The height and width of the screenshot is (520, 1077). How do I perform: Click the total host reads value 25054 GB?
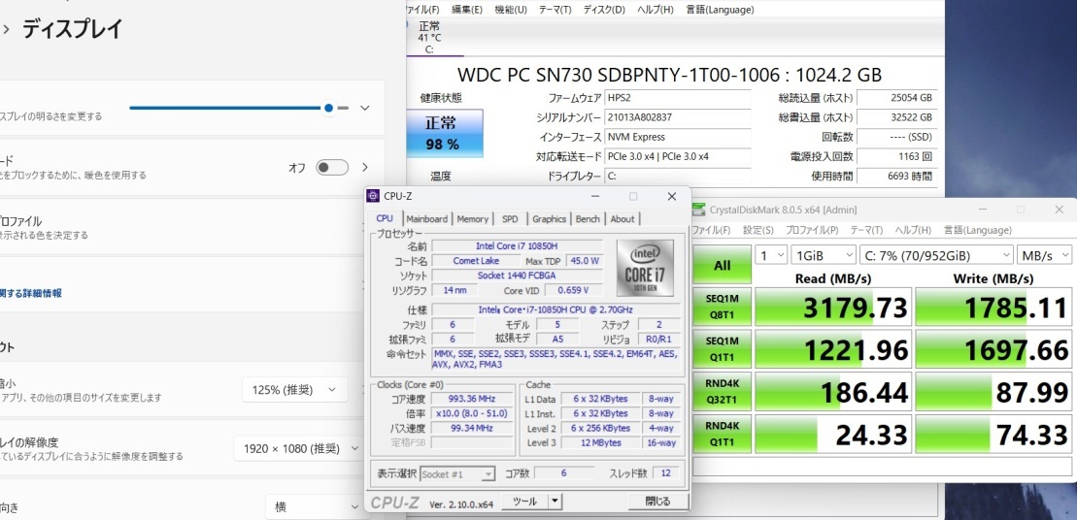(x=897, y=98)
